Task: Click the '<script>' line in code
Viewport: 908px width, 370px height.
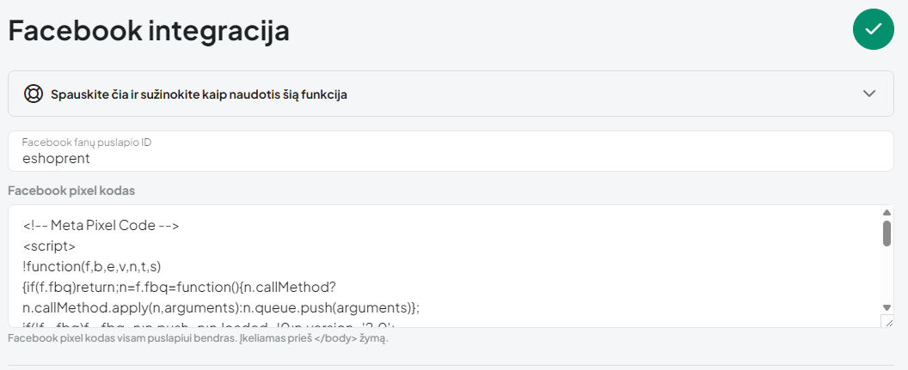Action: tap(49, 246)
